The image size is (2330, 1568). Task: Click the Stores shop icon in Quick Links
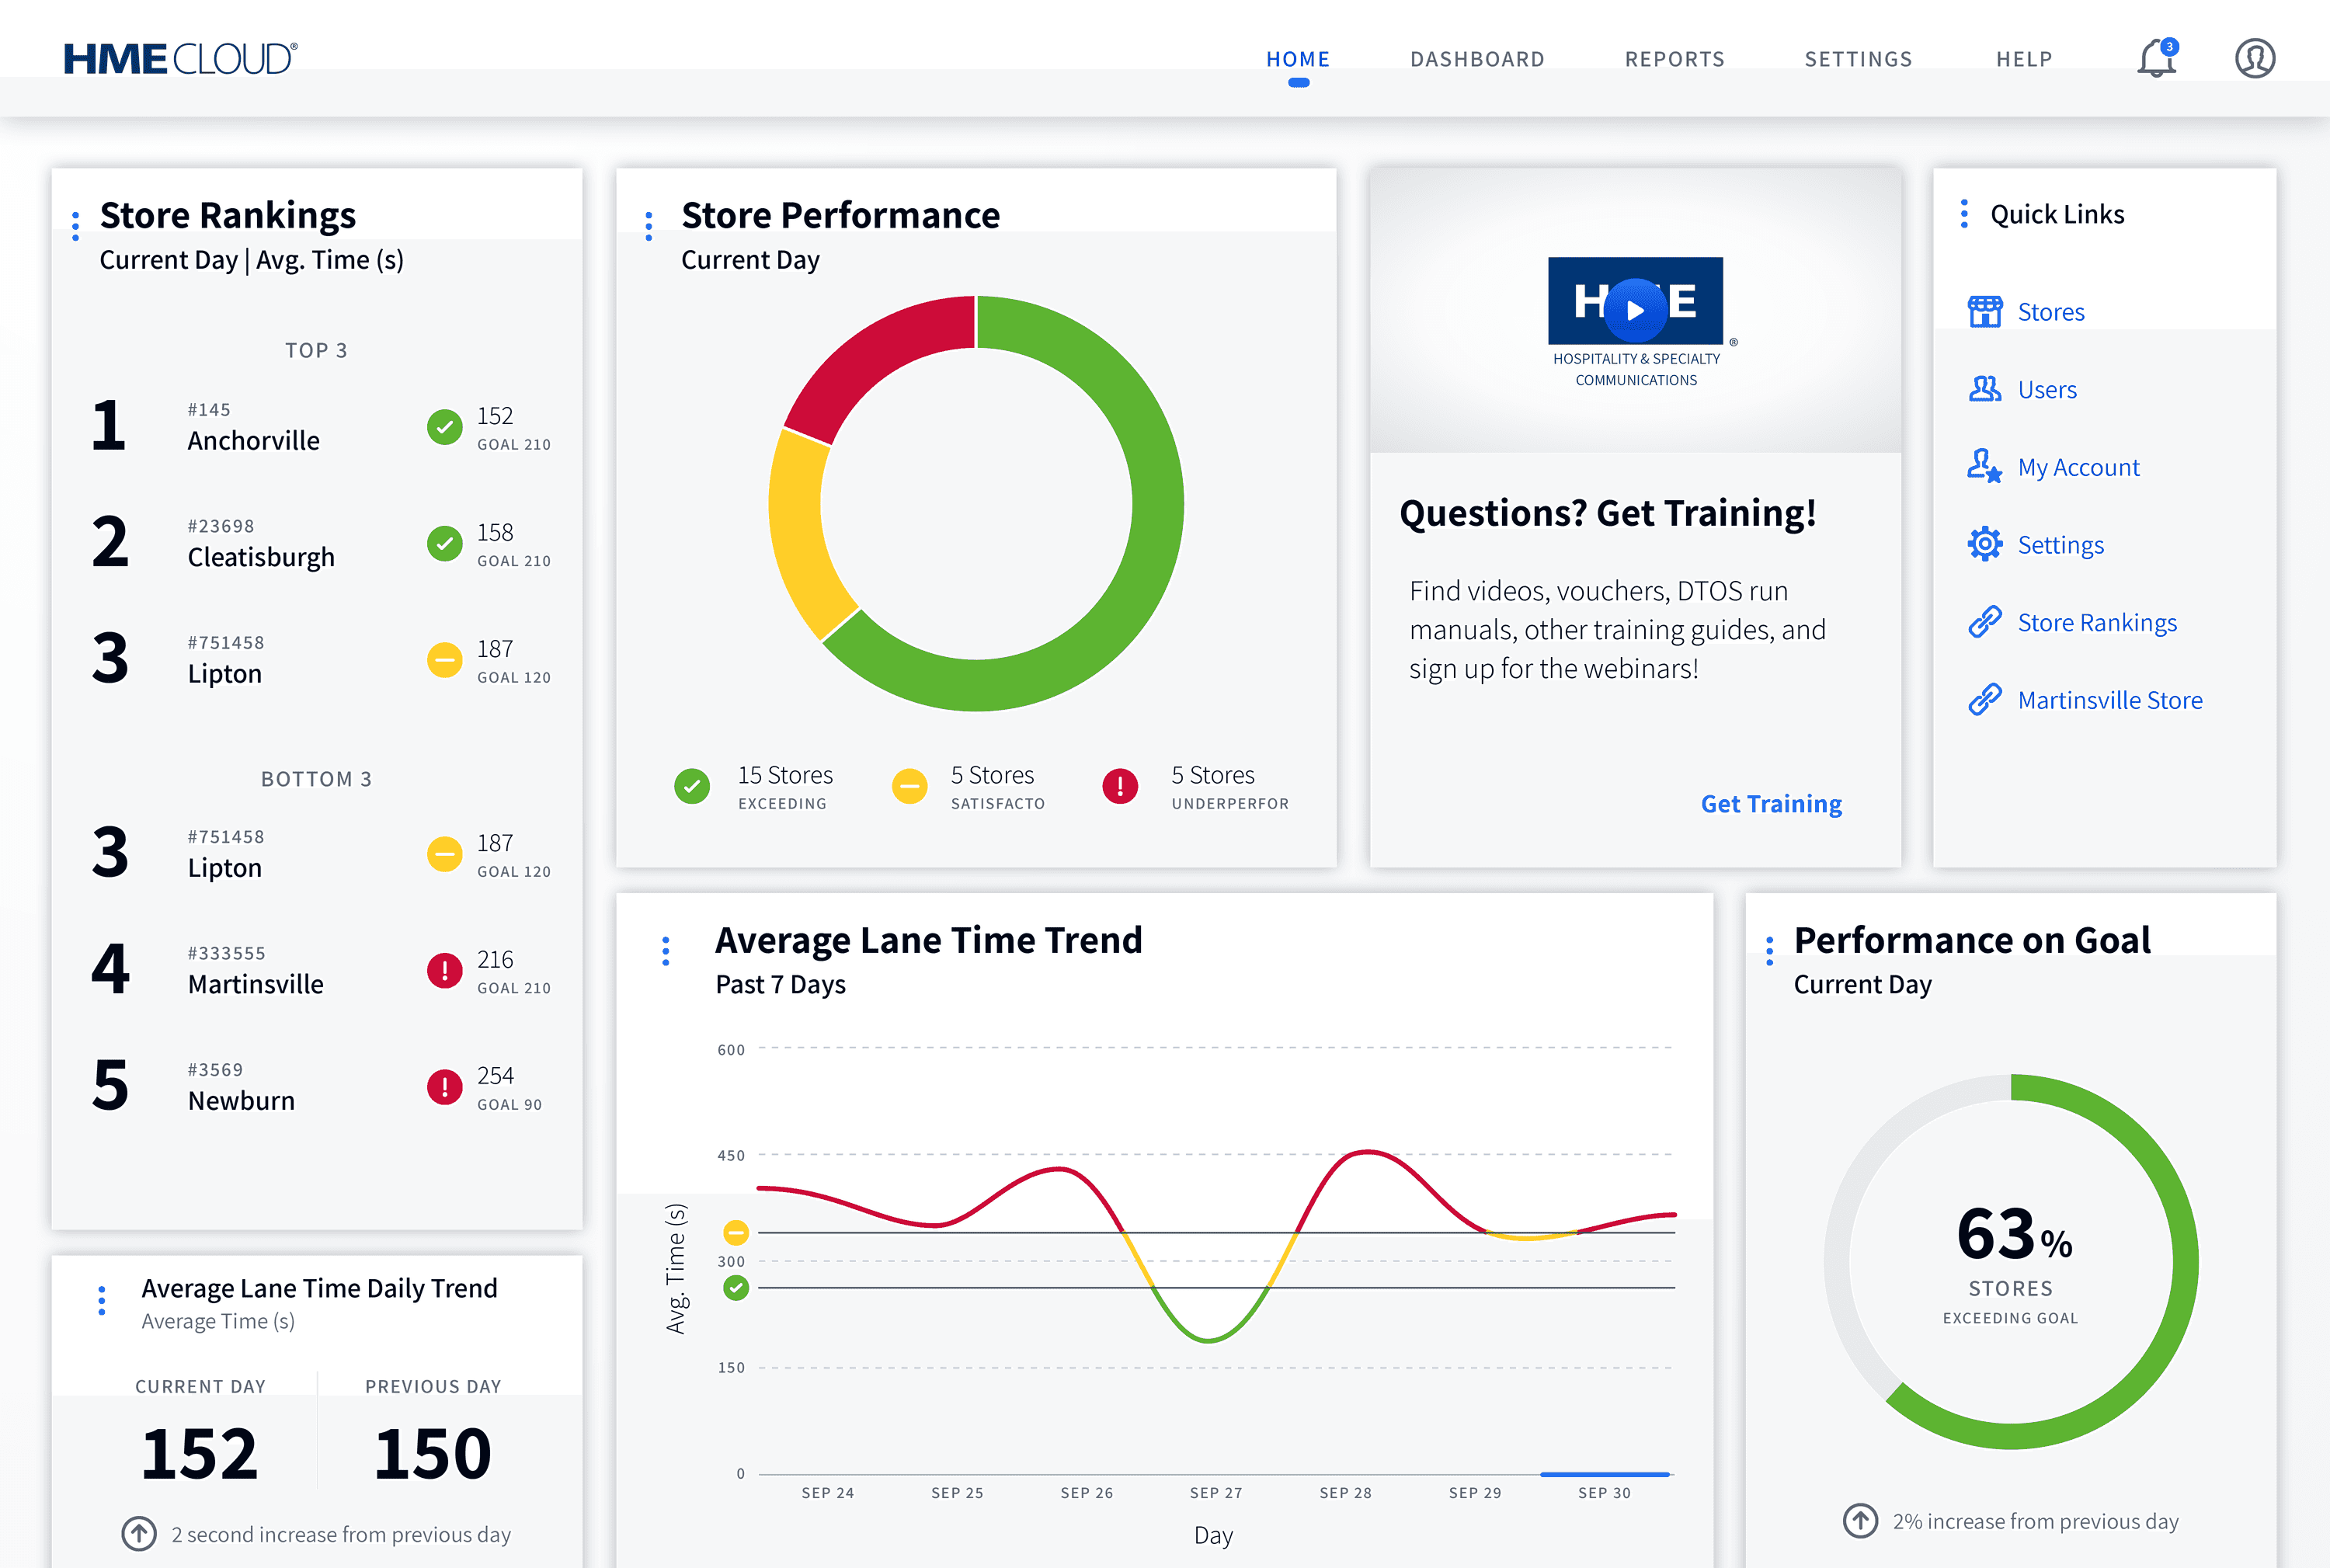[x=1984, y=312]
